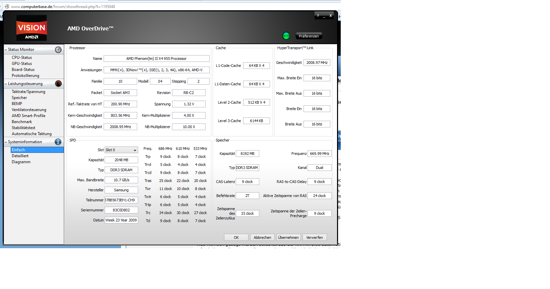The height and width of the screenshot is (289, 550).
Task: Click the Präferenzen button
Action: pos(309,36)
